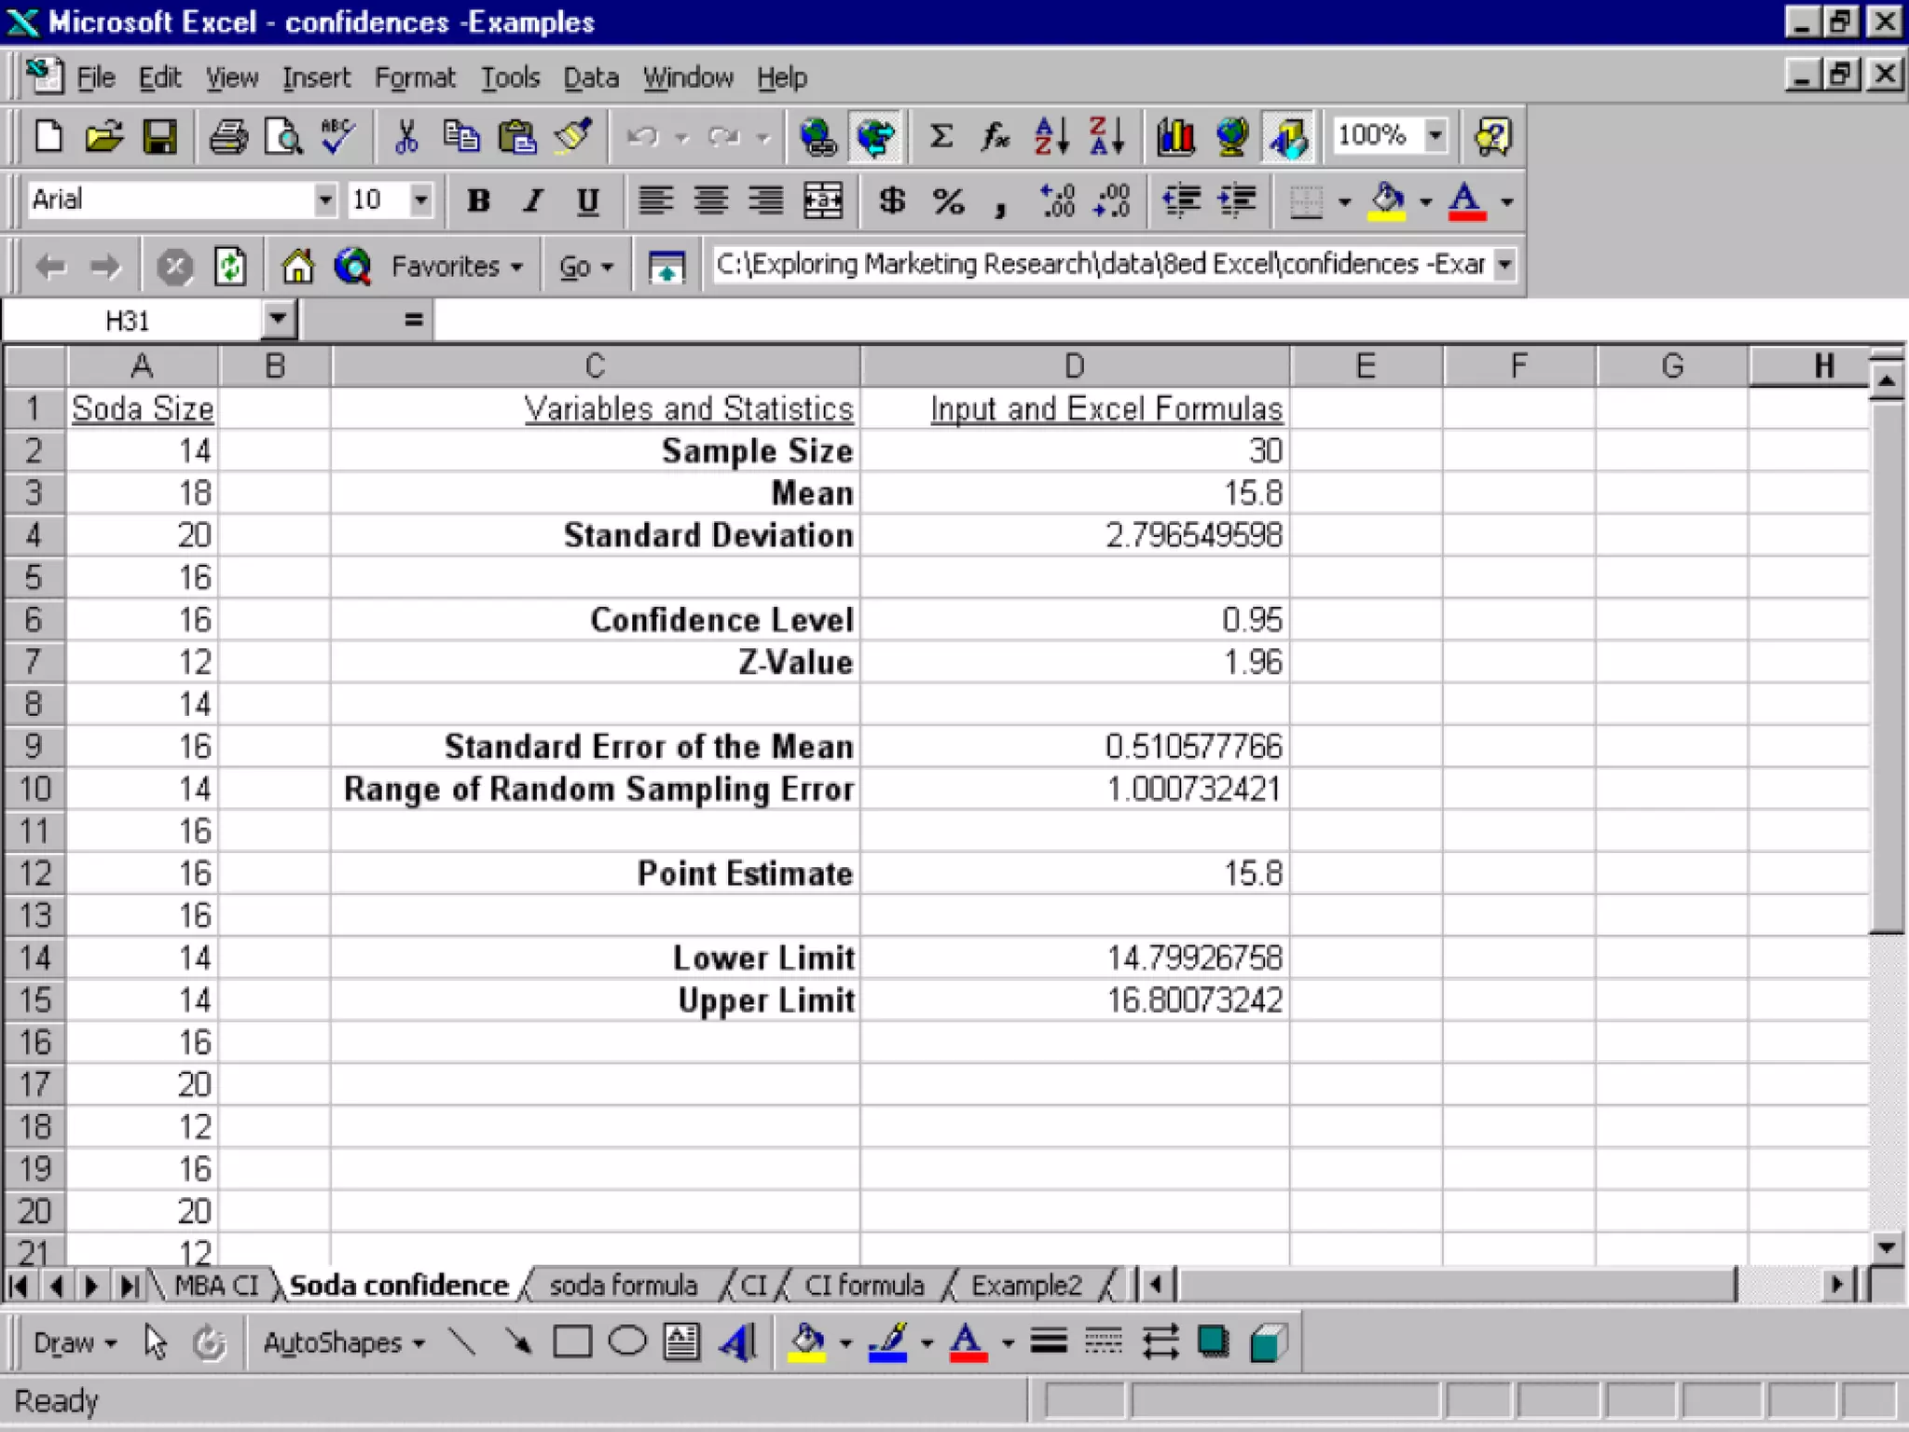1909x1432 pixels.
Task: Click the AutoSum sigma icon
Action: pyautogui.click(x=941, y=137)
